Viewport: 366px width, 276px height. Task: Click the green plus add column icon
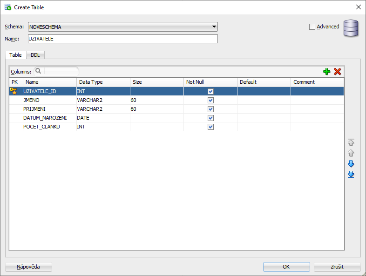pos(326,71)
